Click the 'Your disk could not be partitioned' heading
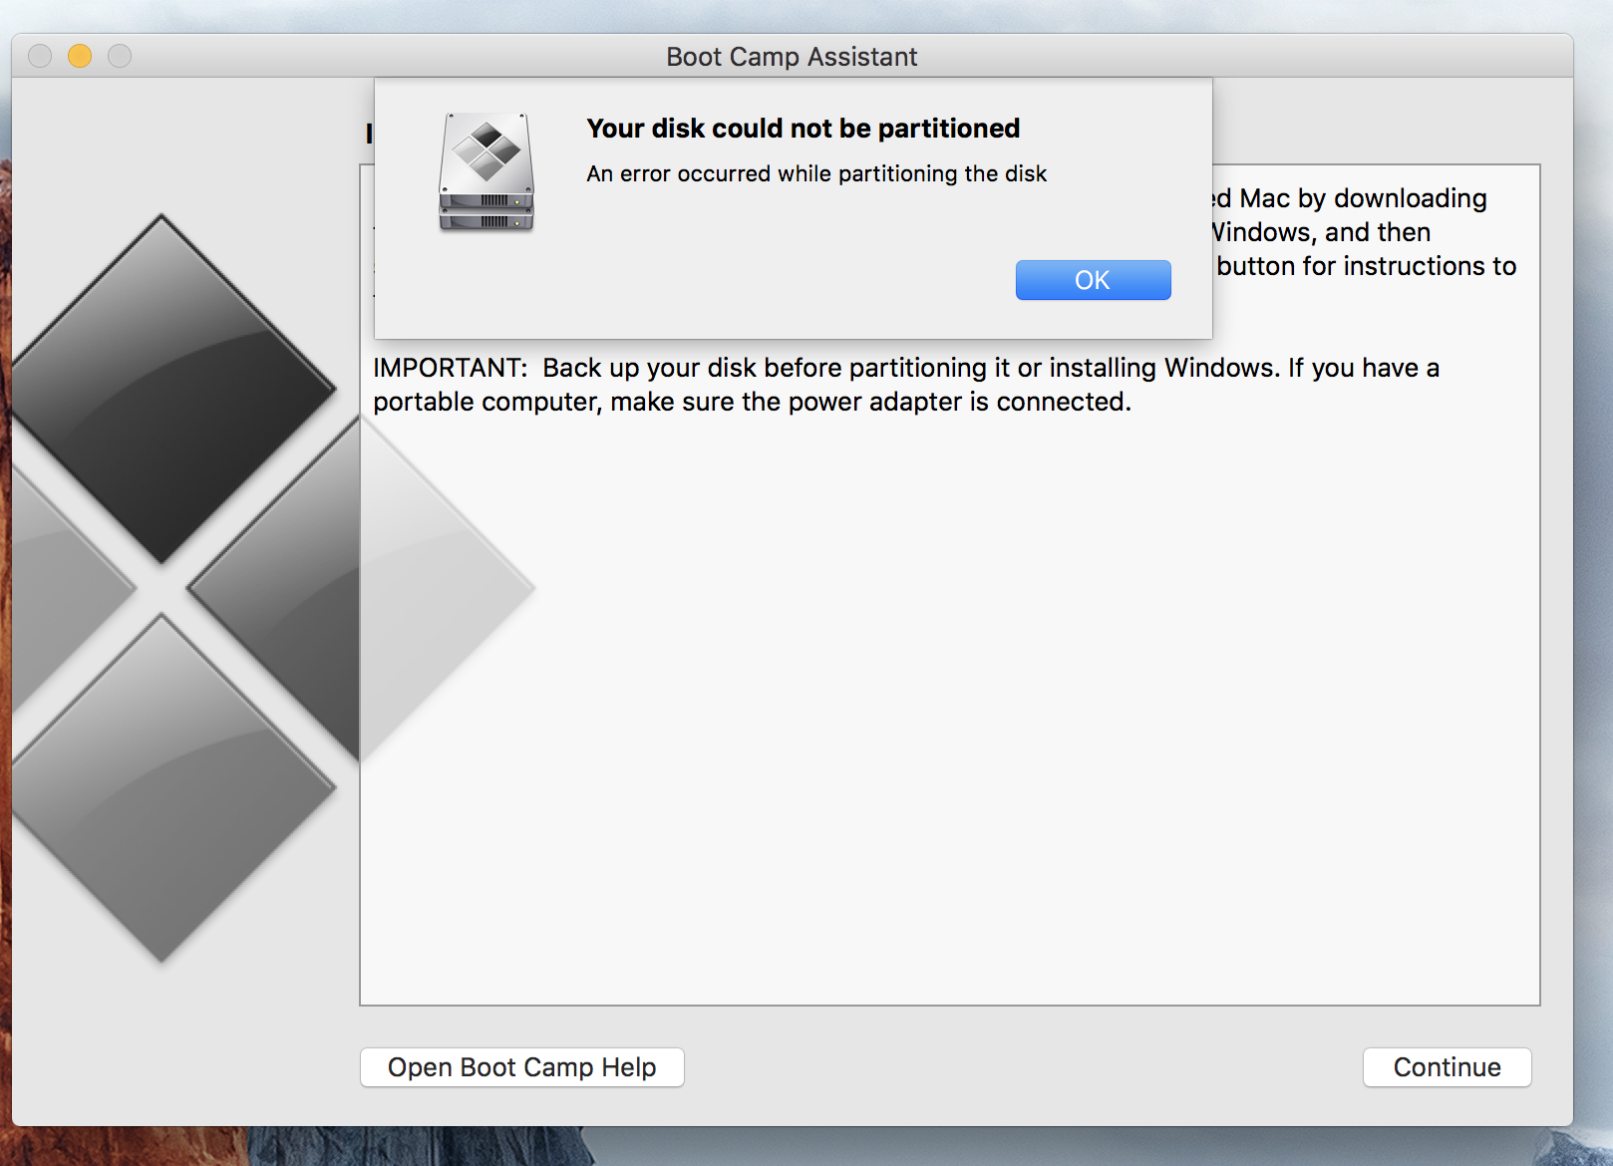The image size is (1613, 1166). point(803,129)
